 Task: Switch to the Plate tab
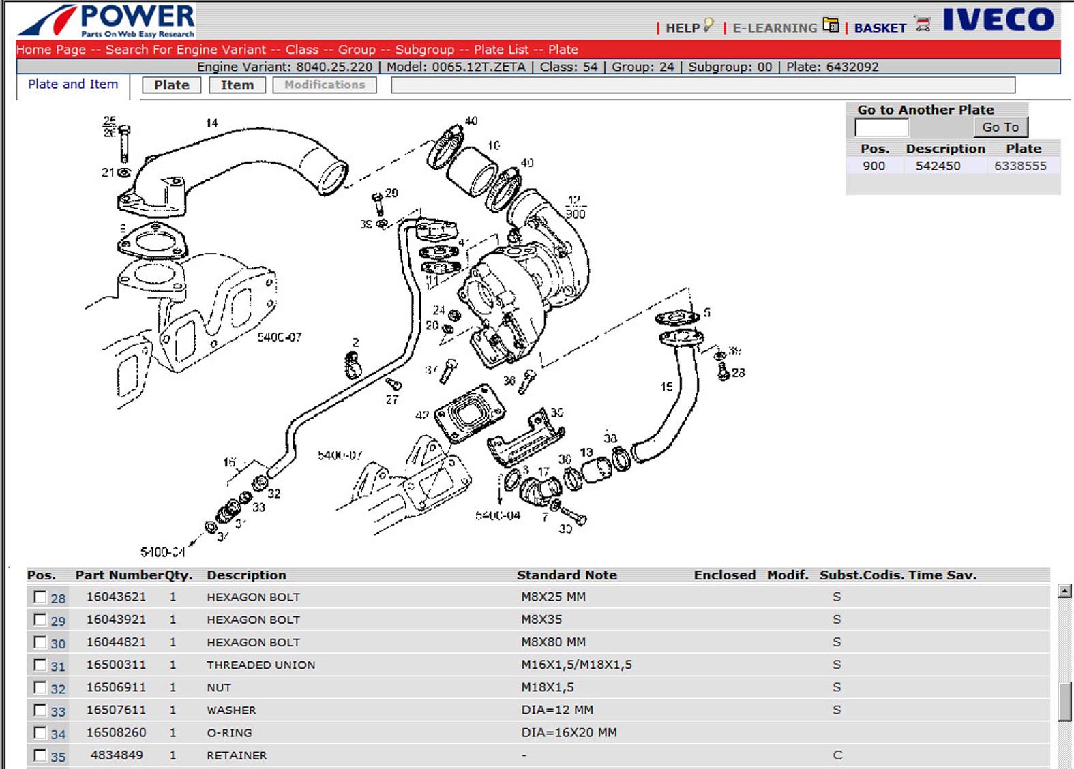pyautogui.click(x=171, y=85)
